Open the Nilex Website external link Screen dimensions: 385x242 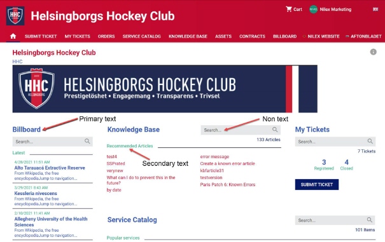coord(323,36)
